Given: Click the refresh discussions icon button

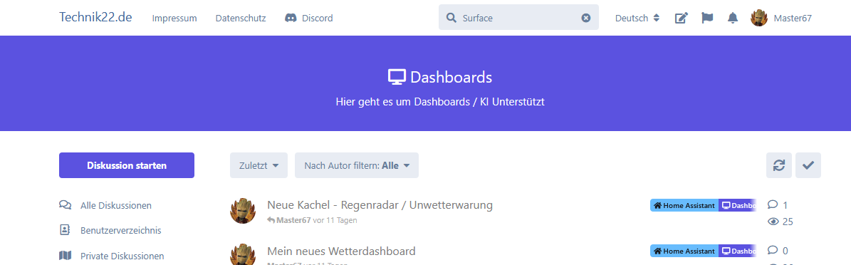Looking at the screenshot, I should [779, 165].
